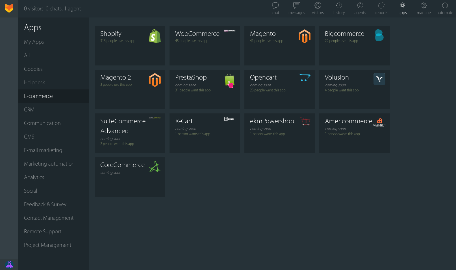Screen dimensions: 456x270
Task: Click the fox logo in top-left corner
Action: click(9, 8)
